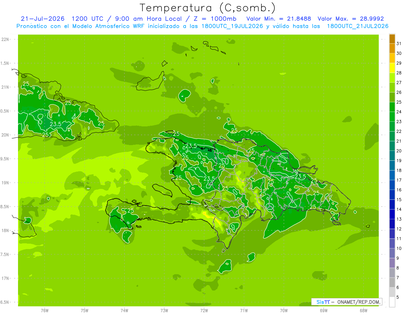Click the "75W" longitude label
408x315 pixels.
tap(85, 311)
